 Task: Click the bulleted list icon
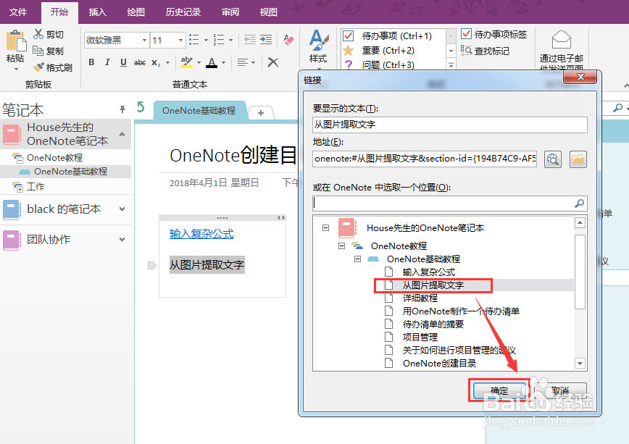click(x=194, y=40)
